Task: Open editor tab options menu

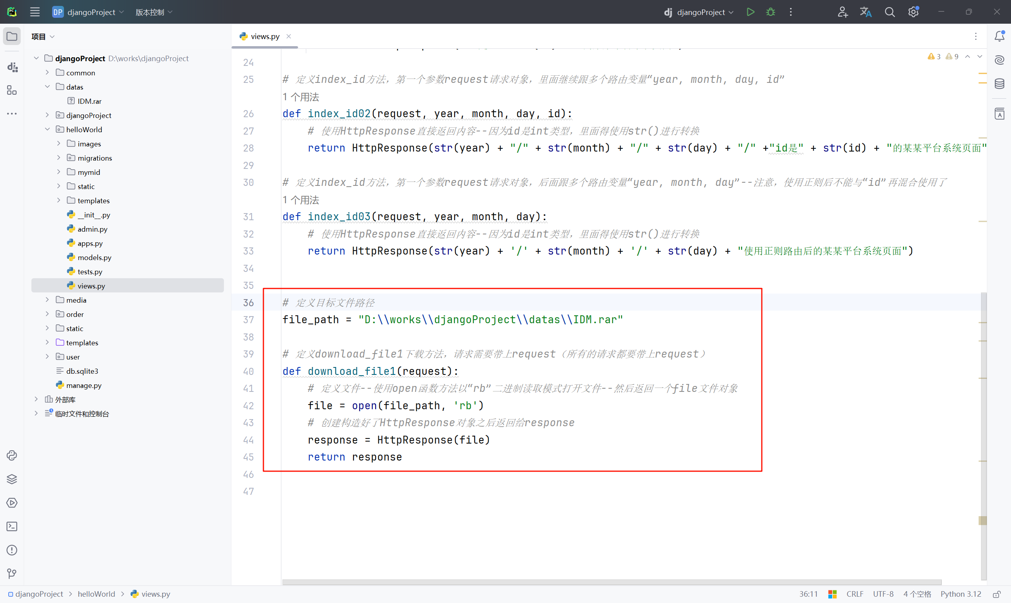Action: coord(975,37)
